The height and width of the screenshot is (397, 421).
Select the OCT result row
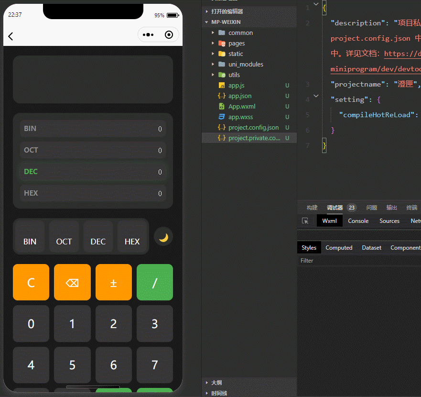(93, 150)
